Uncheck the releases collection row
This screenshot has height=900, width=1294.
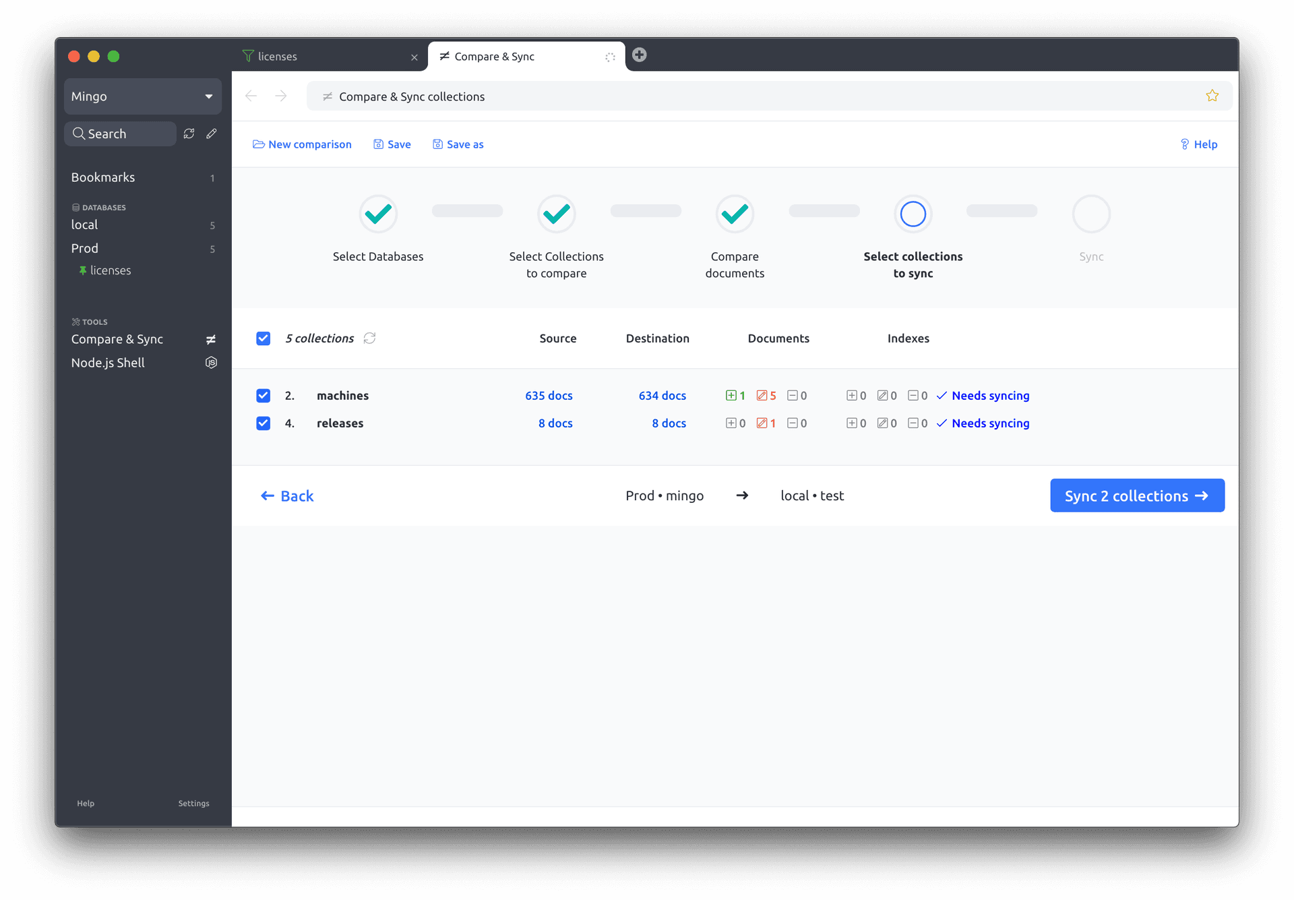(263, 423)
